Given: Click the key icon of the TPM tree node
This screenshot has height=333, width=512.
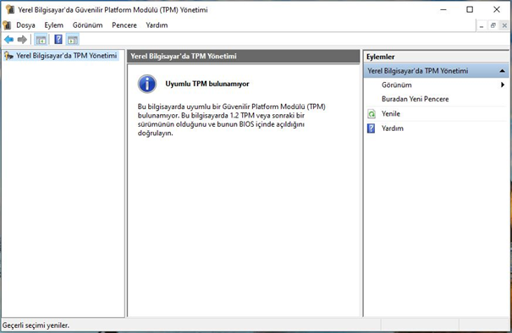Looking at the screenshot, I should [x=8, y=56].
